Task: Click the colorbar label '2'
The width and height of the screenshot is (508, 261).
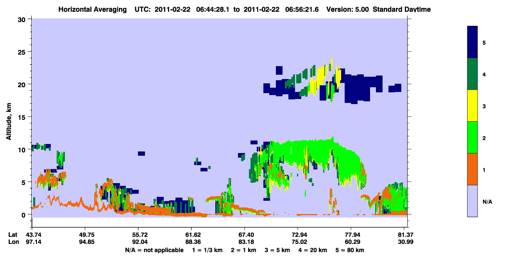Action: pyautogui.click(x=484, y=138)
